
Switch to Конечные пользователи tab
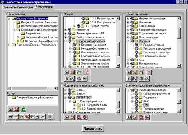18,7
